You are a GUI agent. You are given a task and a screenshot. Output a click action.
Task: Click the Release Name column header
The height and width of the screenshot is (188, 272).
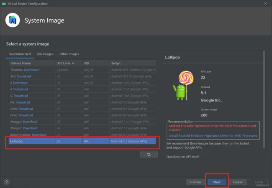coord(32,63)
